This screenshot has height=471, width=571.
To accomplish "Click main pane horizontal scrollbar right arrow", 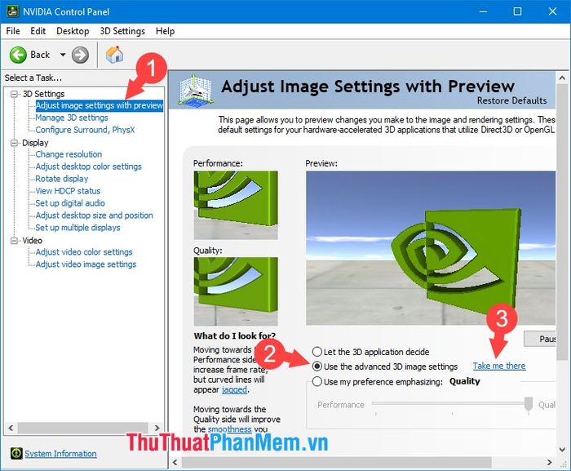I will click(x=550, y=462).
